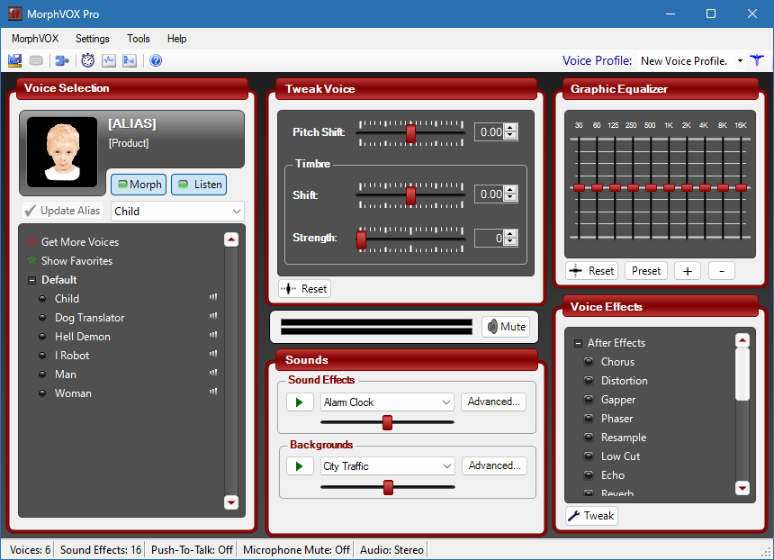Screen dimensions: 774x560
Task: Reset the Tweak Voice settings
Action: (304, 289)
